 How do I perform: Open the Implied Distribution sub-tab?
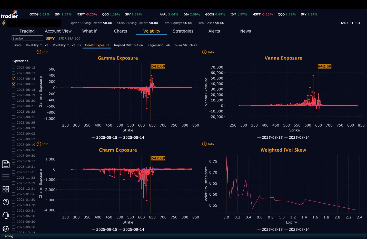(x=128, y=45)
